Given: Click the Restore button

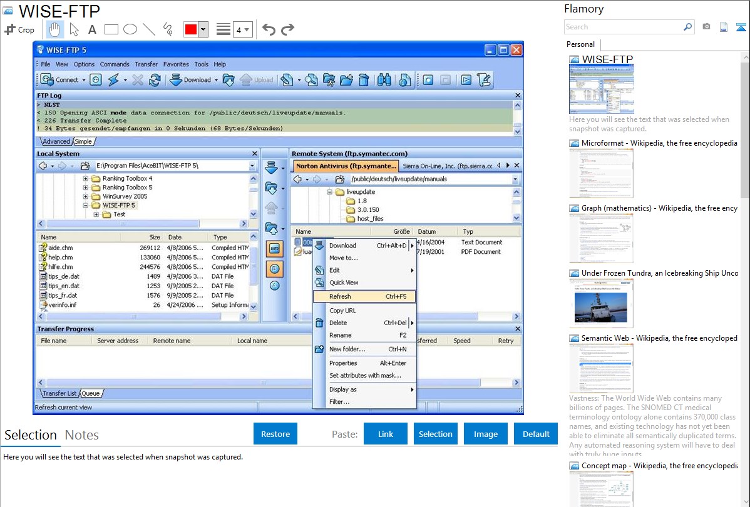Looking at the screenshot, I should pyautogui.click(x=275, y=434).
